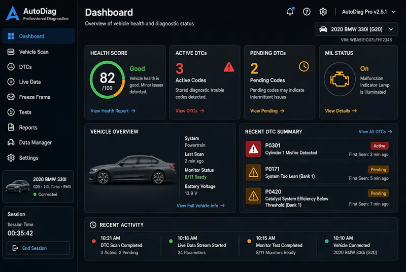Click the 10:21 AM DTC Scan Completed entry
The width and height of the screenshot is (406, 272).
121,245
